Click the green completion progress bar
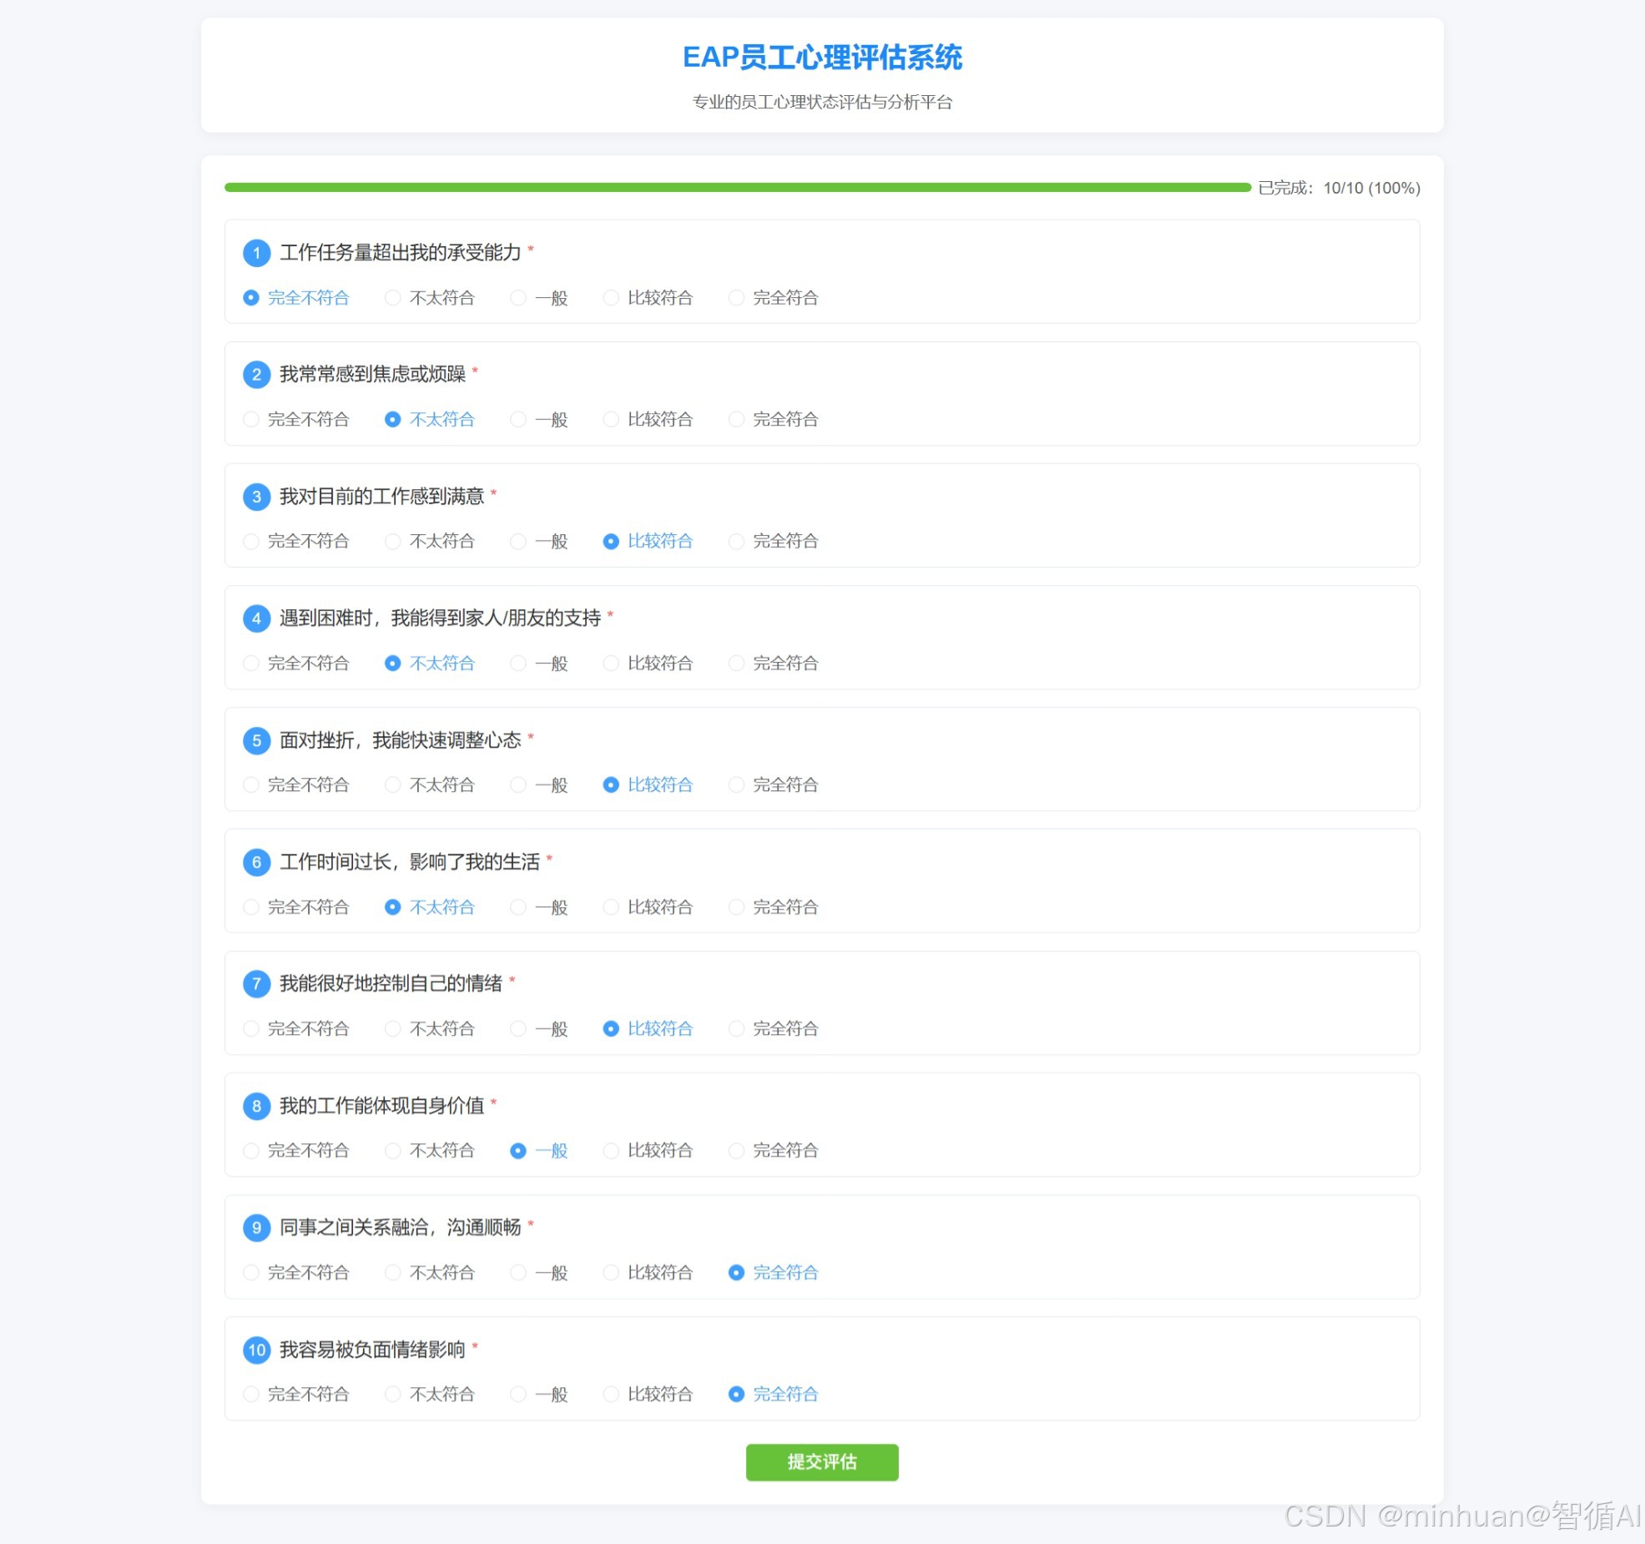 [737, 188]
